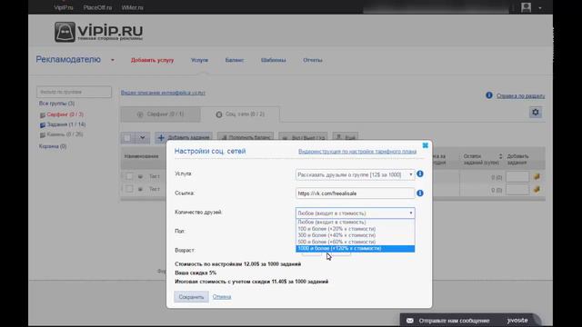
Task: Click the group filter input field
Action: pyautogui.click(x=74, y=92)
